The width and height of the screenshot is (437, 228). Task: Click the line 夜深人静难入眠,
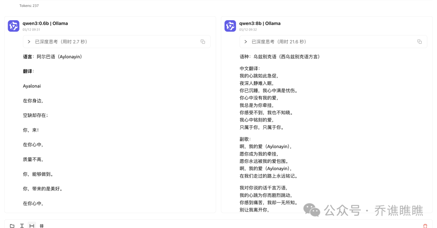coord(257,83)
